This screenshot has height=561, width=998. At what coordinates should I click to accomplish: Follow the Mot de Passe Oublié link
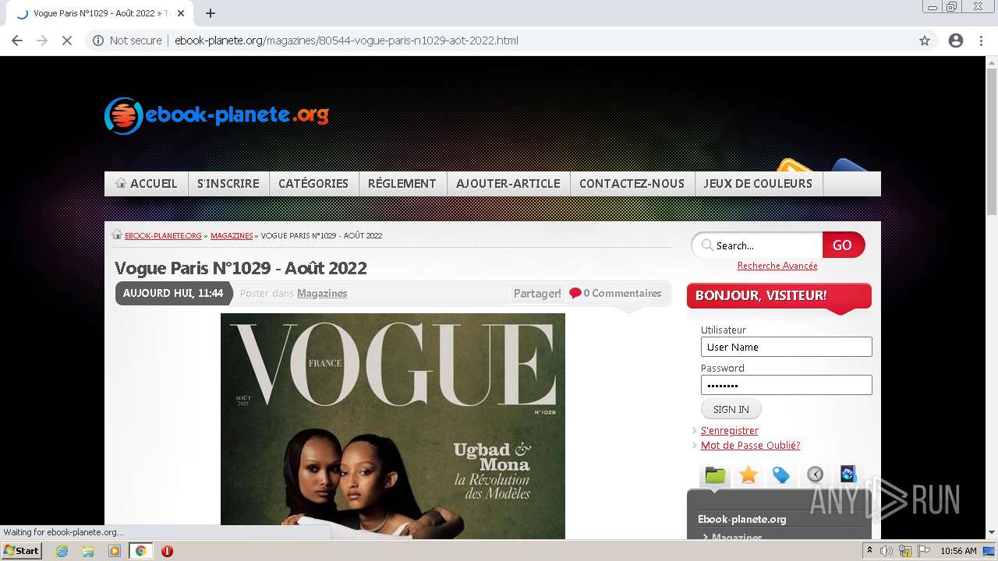click(750, 446)
